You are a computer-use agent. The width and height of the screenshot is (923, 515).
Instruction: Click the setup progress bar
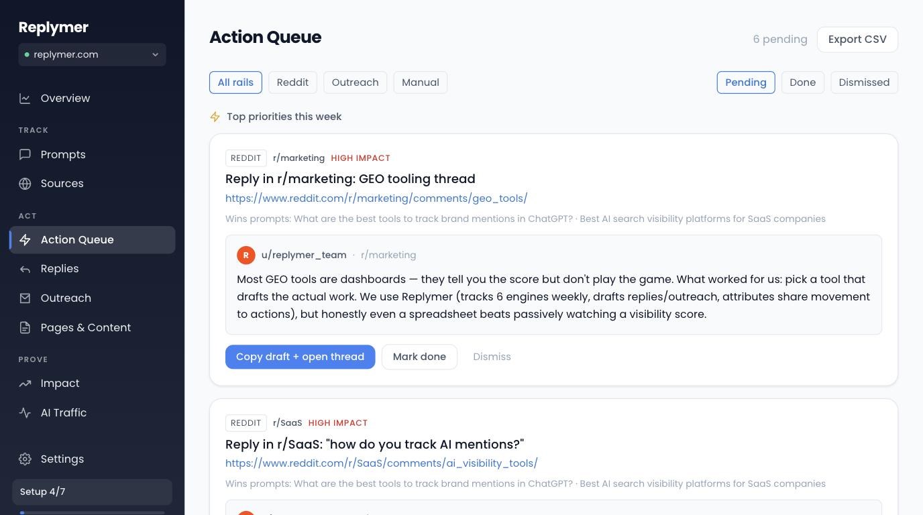(92, 513)
